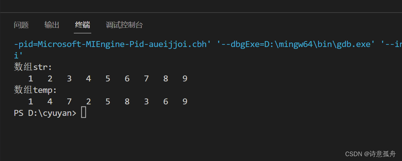Image resolution: width=402 pixels, height=161 pixels.
Task: Click the 数组str: output line
Action: [x=33, y=67]
